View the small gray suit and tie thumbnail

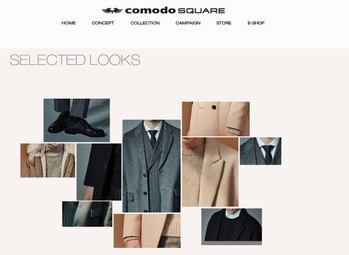[x=261, y=151]
